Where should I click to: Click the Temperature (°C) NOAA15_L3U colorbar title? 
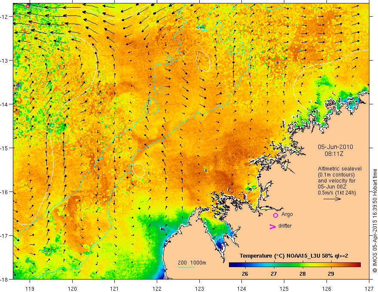pos(294,256)
